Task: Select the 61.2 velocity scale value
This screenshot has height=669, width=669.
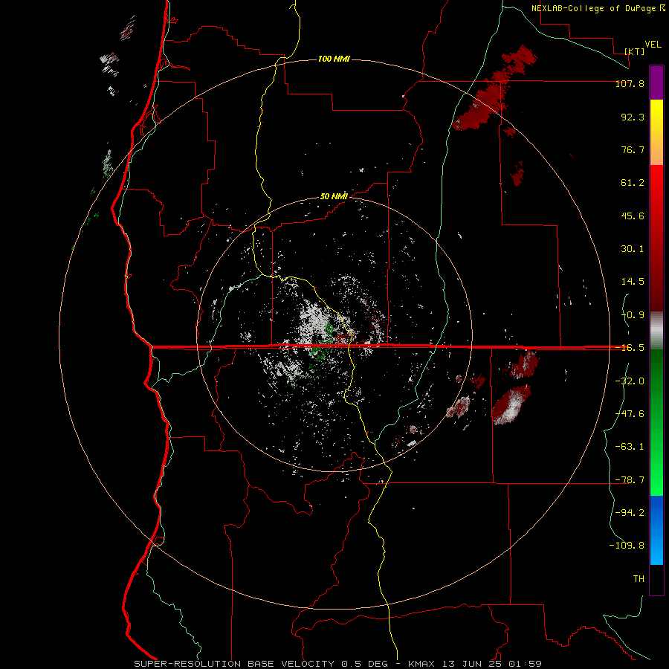Action: coord(633,183)
